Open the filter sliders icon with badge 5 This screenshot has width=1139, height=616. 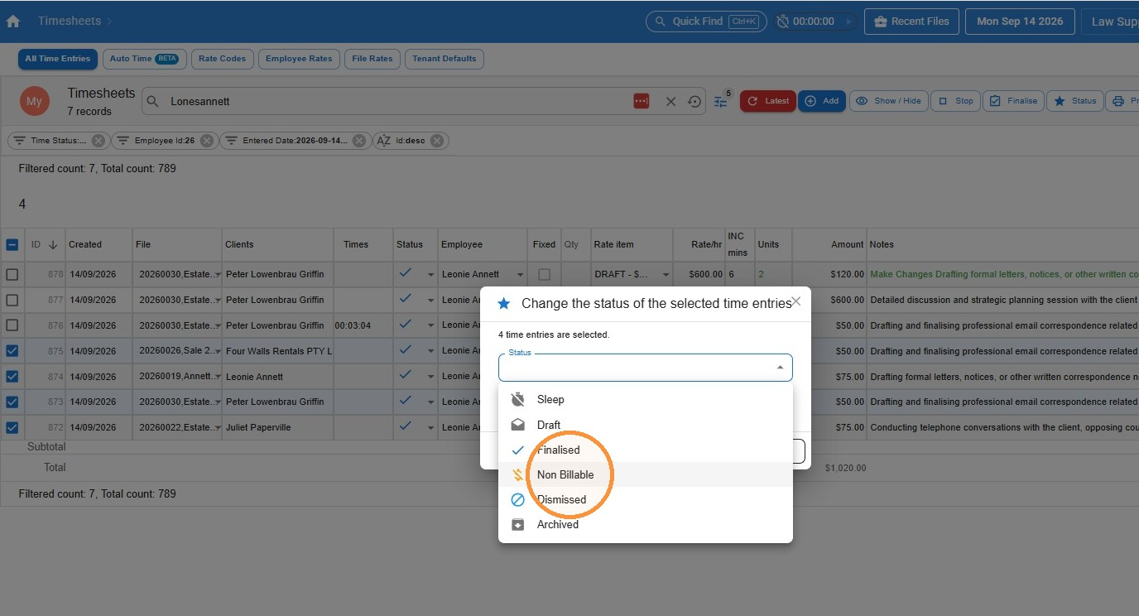721,101
